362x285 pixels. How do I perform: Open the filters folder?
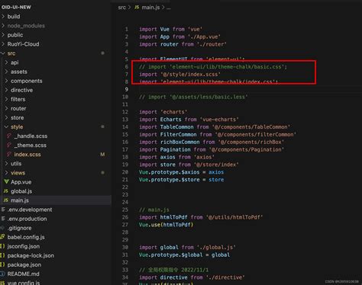tap(18, 99)
